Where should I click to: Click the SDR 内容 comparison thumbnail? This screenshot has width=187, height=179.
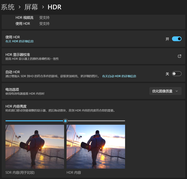(35, 147)
